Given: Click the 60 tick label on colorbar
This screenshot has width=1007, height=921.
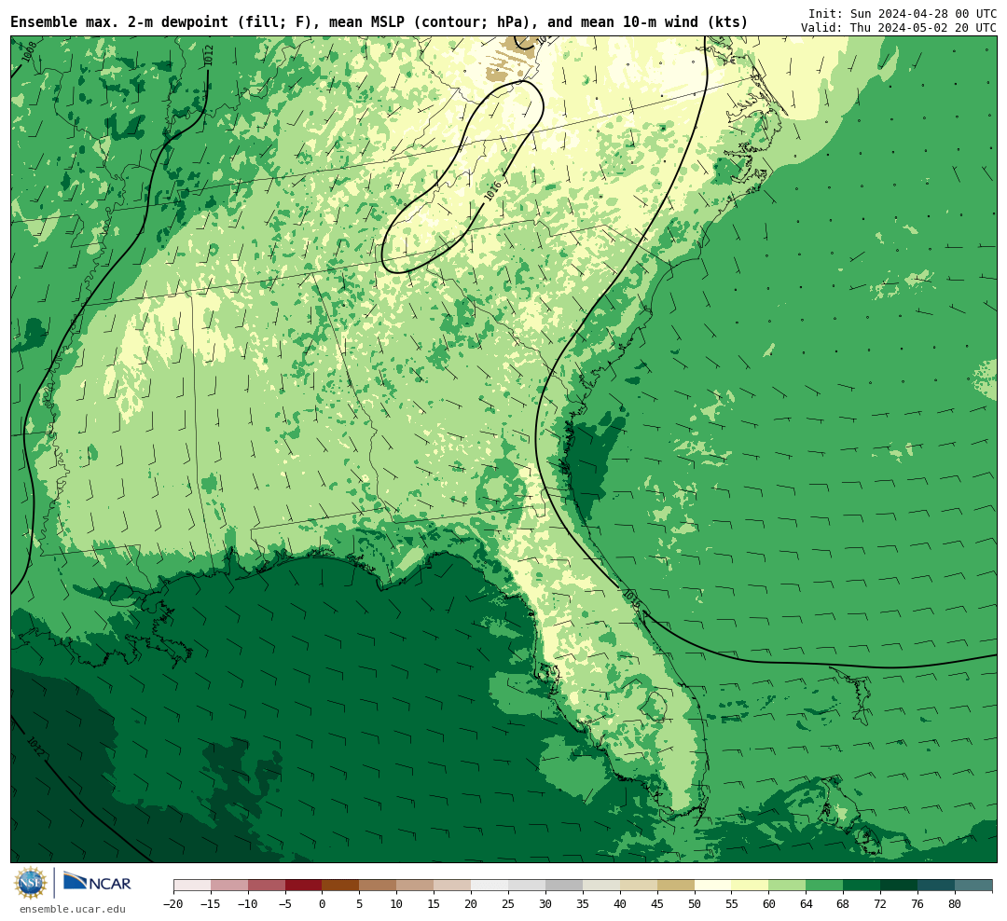Looking at the screenshot, I should 768,904.
